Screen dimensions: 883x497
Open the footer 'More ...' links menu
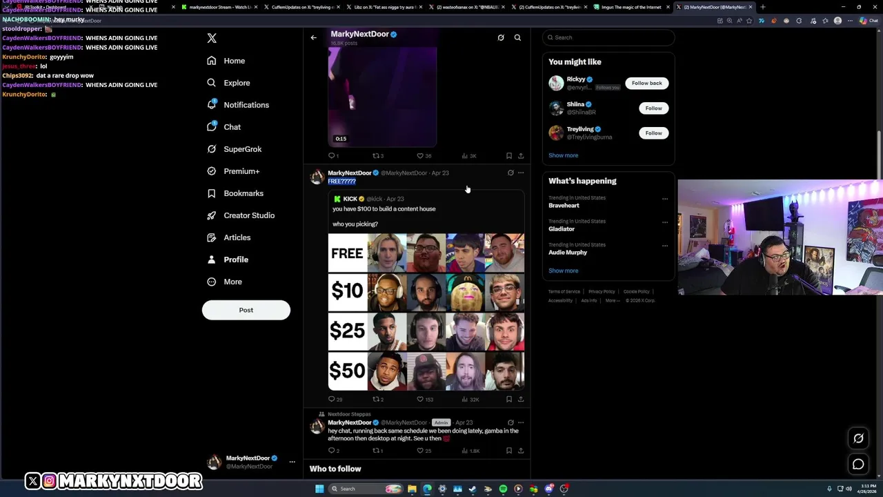coord(612,300)
